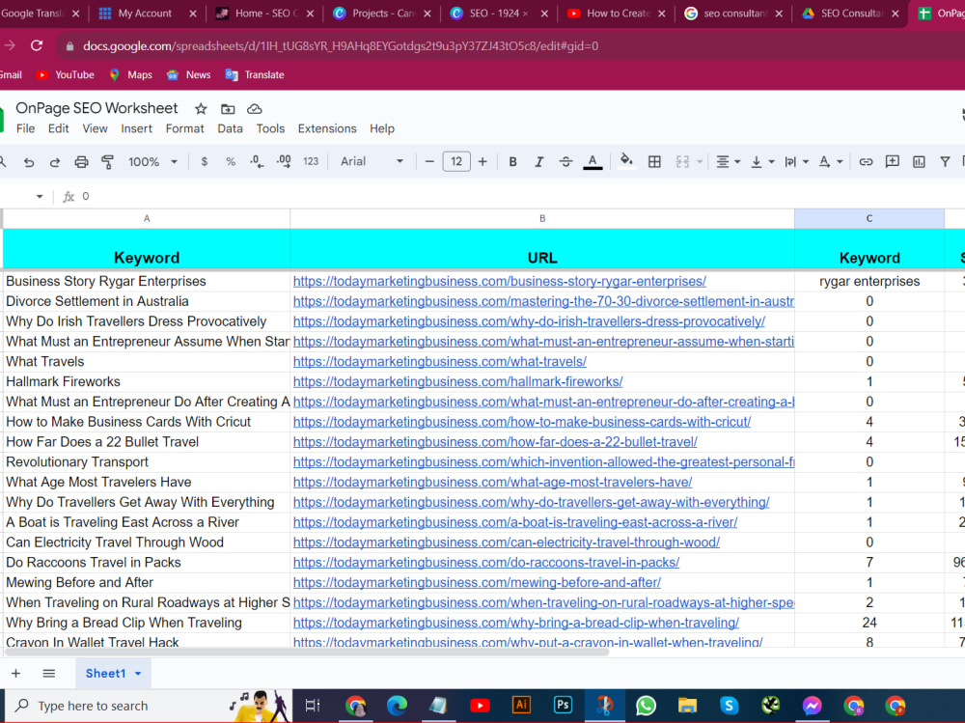Move the document to a folder
This screenshot has height=723, width=965.
(228, 109)
